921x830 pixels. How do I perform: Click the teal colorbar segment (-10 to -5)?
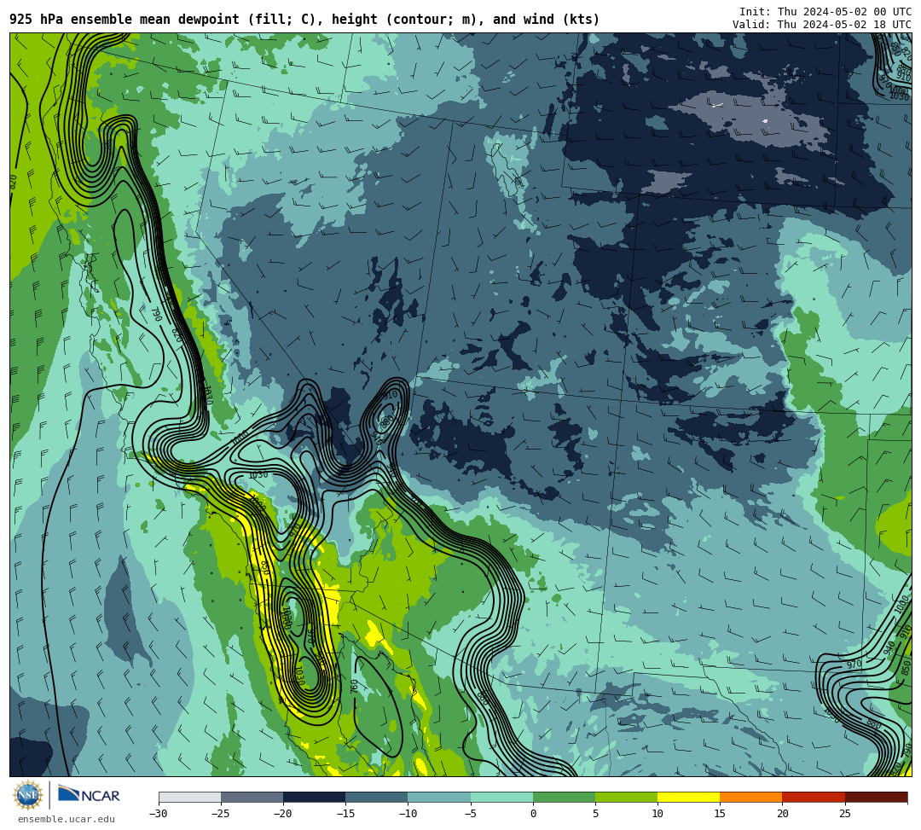tap(439, 797)
